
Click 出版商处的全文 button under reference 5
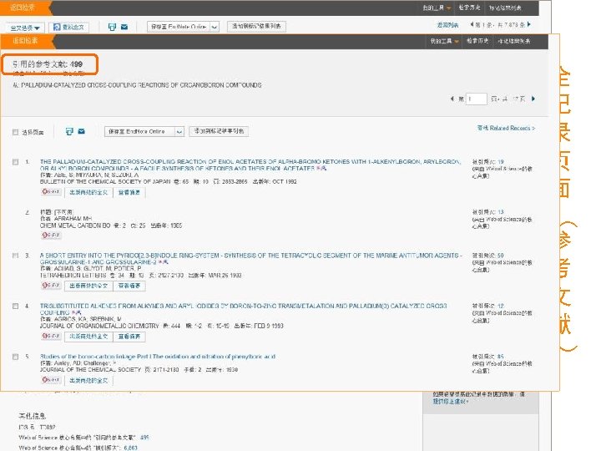click(88, 381)
